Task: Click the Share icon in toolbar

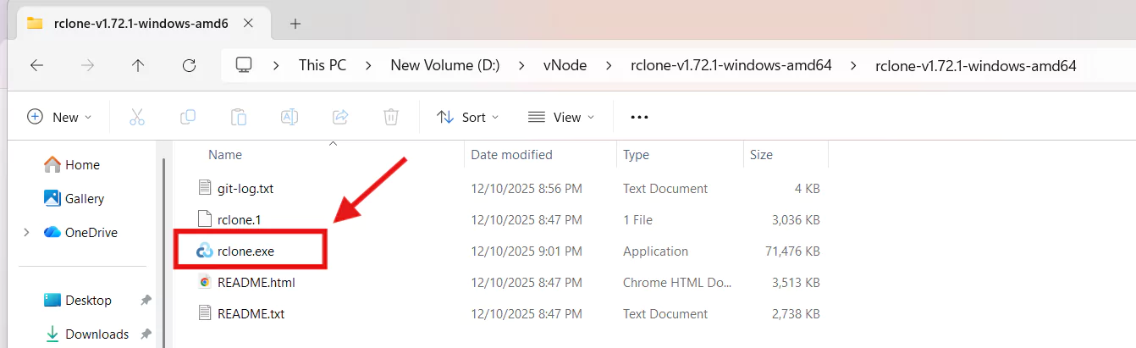Action: (x=340, y=117)
